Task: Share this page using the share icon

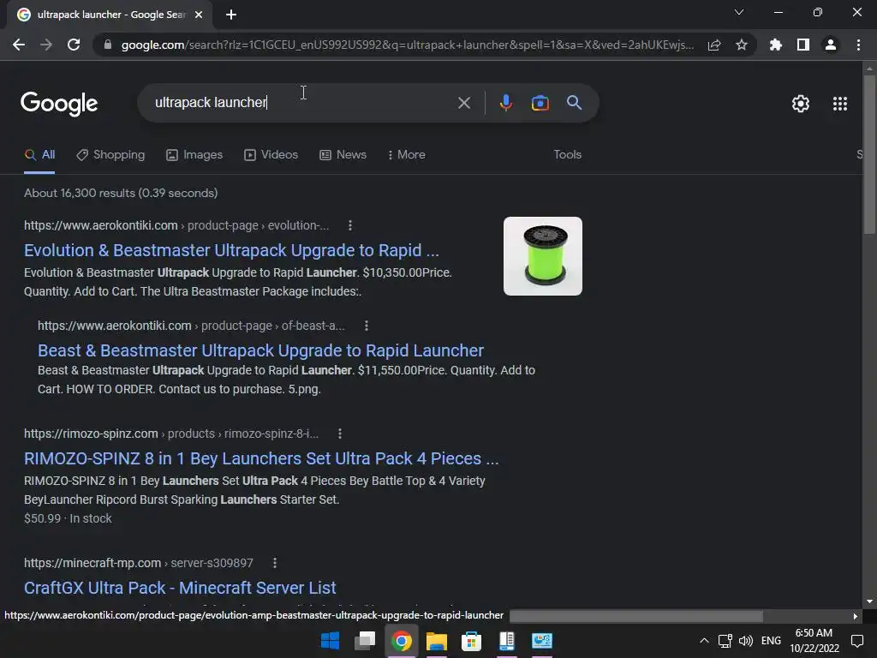Action: click(x=714, y=45)
